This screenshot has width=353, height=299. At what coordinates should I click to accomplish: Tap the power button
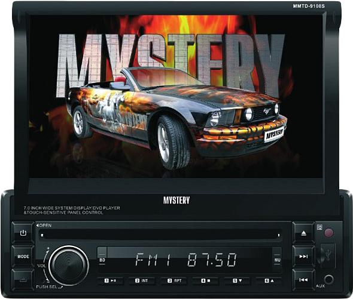point(23,233)
